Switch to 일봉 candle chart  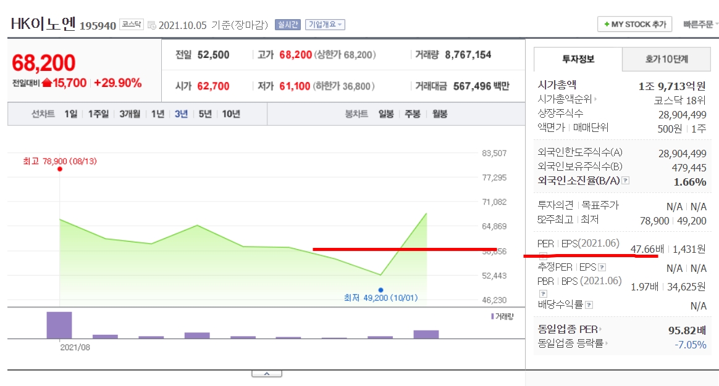(x=386, y=113)
